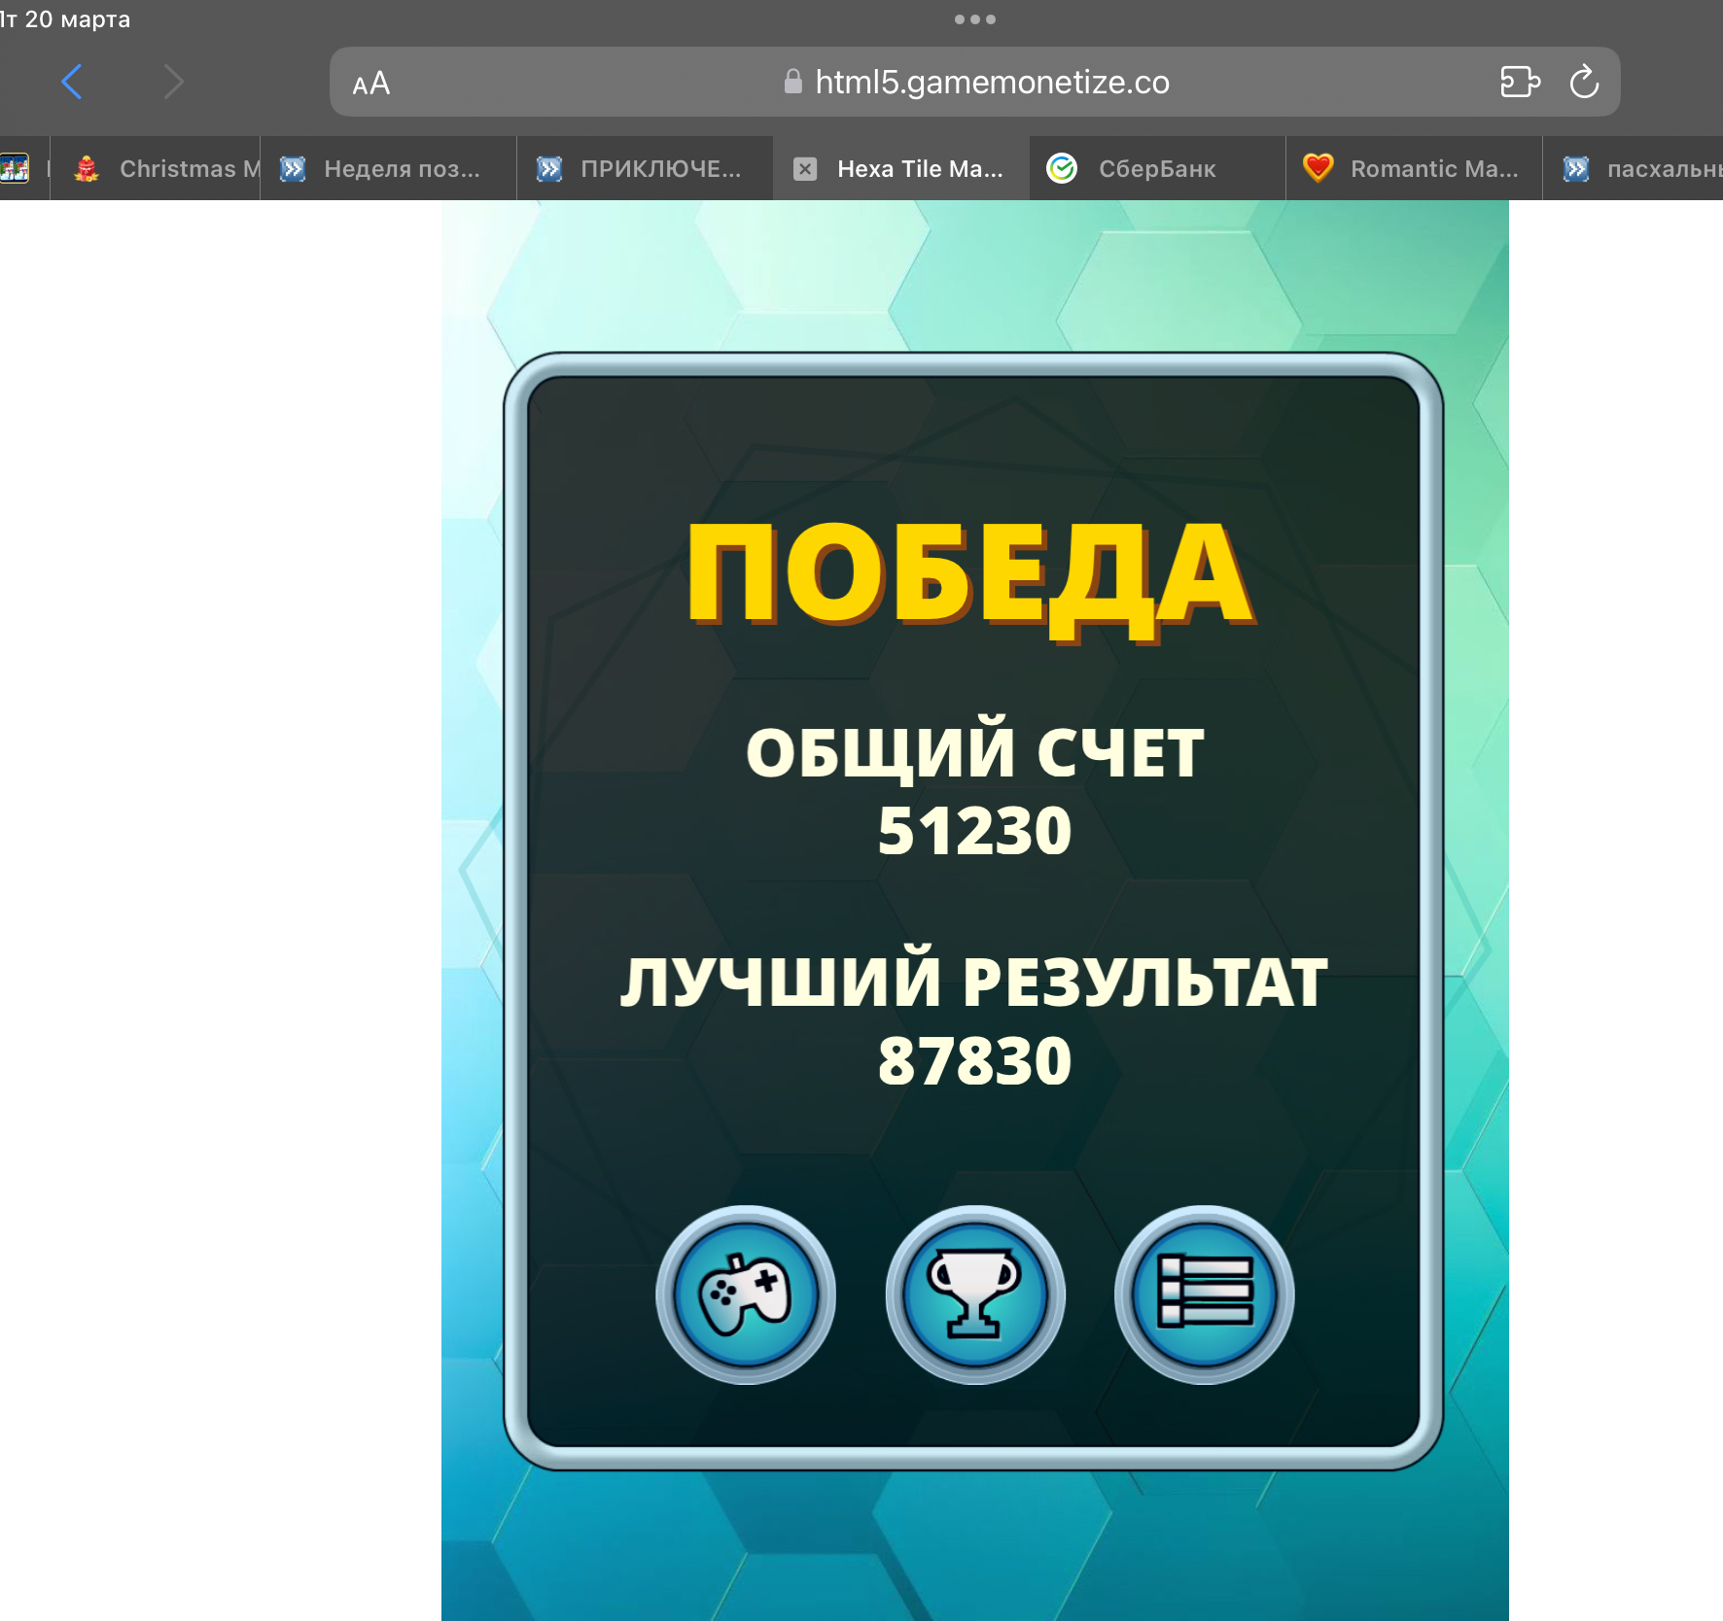Tap the three-dots multitasking control at top
This screenshot has height=1621, width=1723.
(x=973, y=18)
